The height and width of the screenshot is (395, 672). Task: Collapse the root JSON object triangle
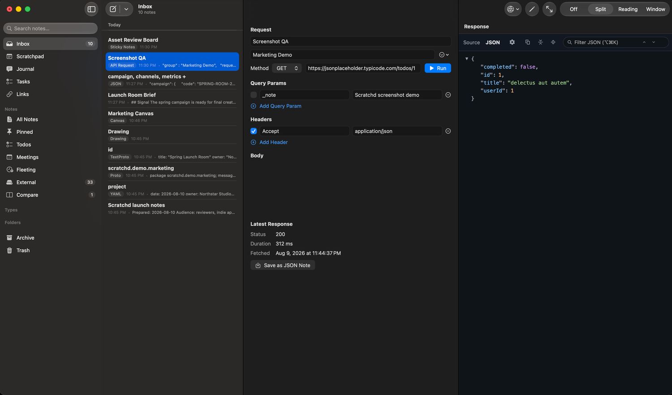(x=467, y=59)
